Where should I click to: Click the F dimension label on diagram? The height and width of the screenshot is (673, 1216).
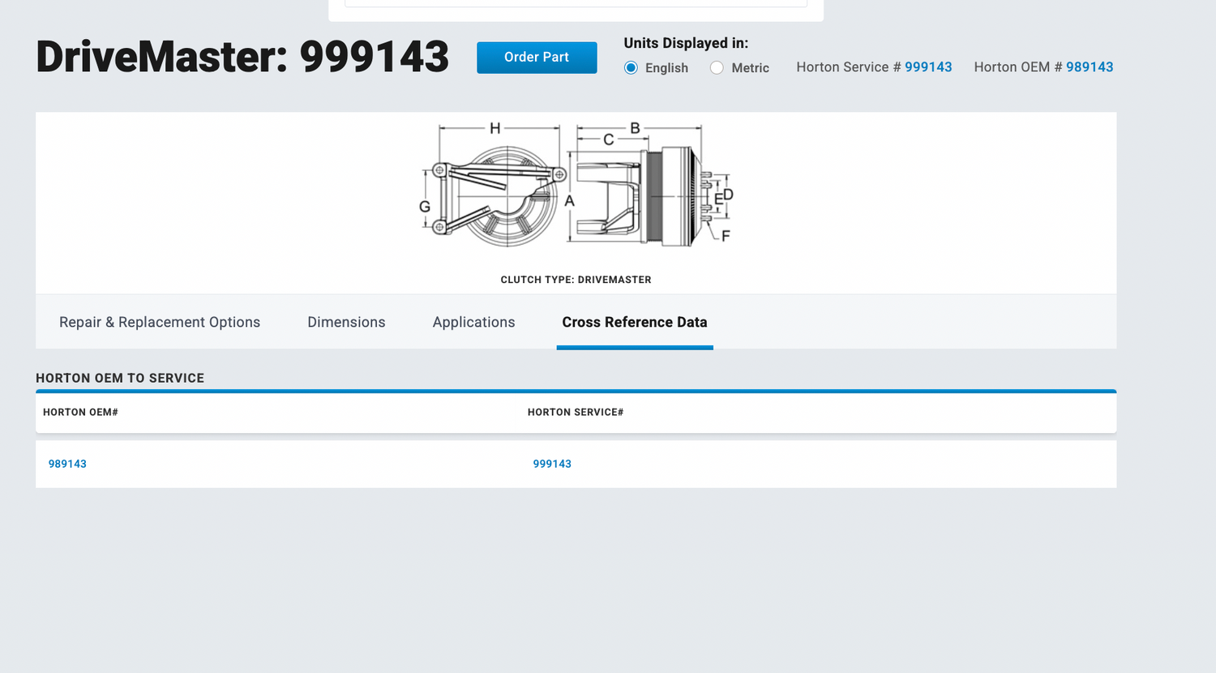(726, 236)
